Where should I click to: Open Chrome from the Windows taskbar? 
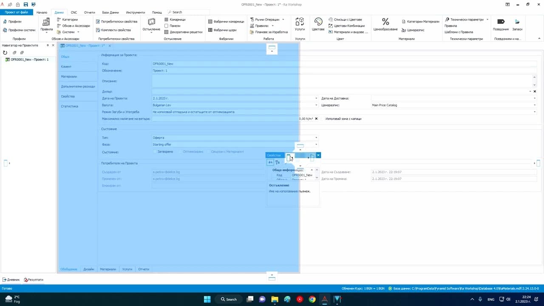tap(312, 299)
